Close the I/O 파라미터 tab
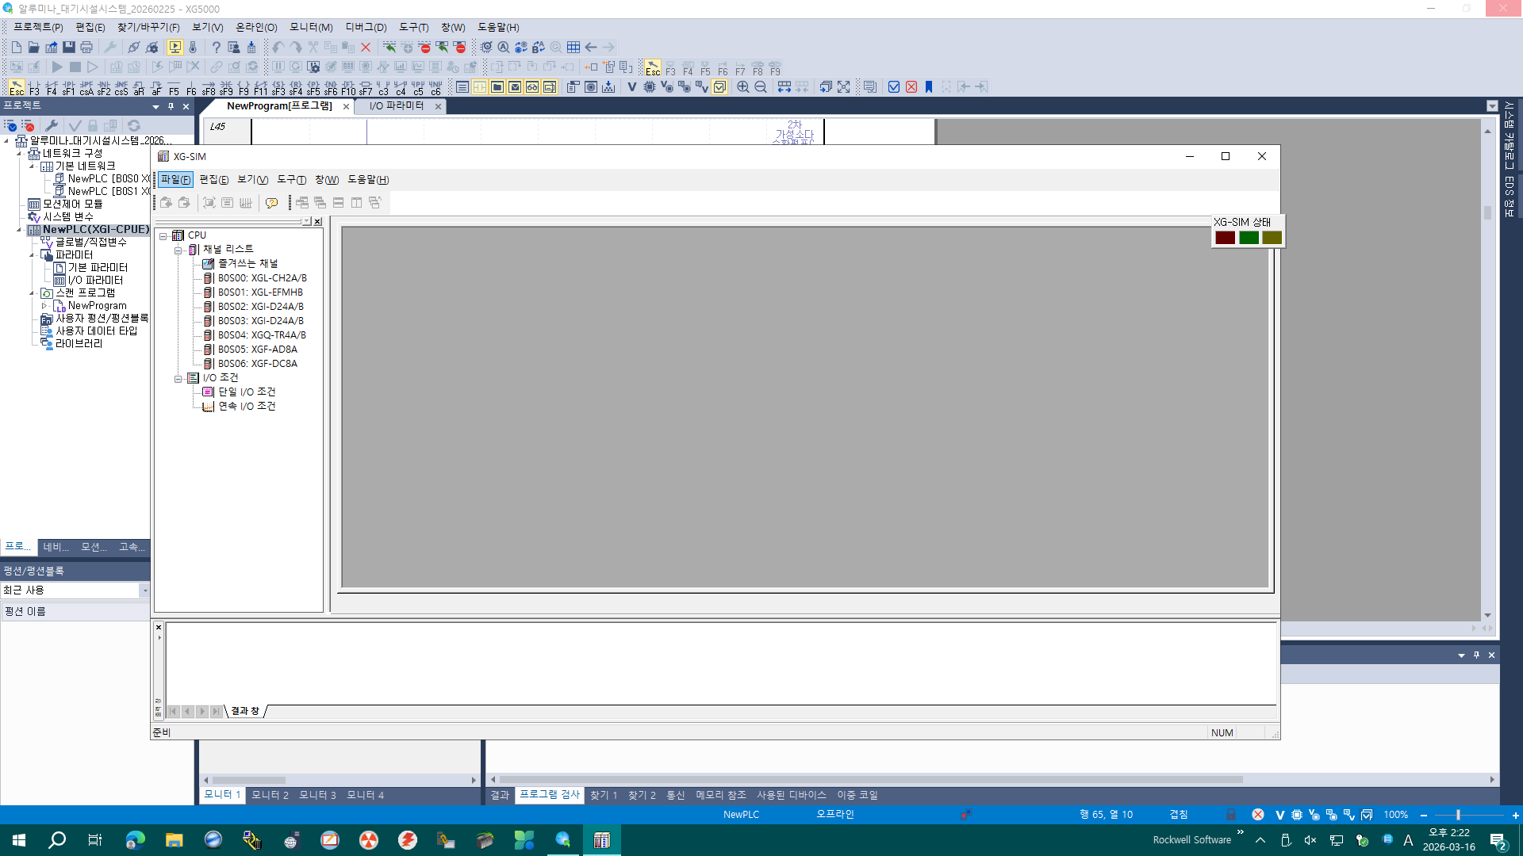Viewport: 1523px width, 856px height. [438, 106]
